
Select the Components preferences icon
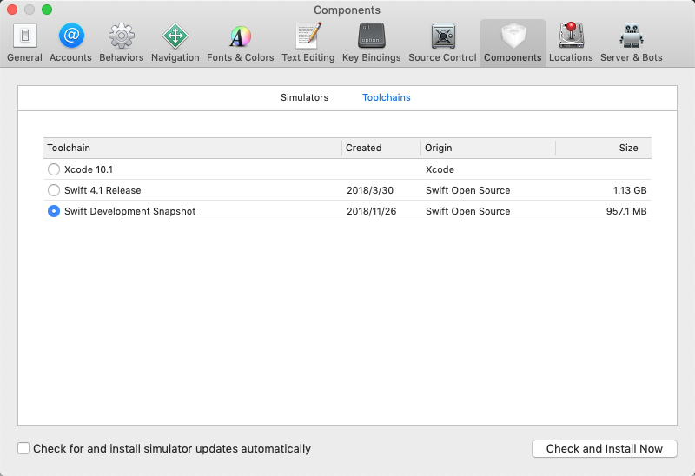tap(513, 43)
